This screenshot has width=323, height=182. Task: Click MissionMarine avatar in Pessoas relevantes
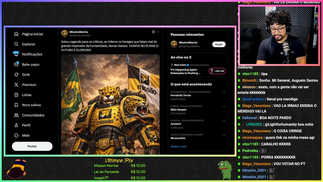(x=174, y=44)
